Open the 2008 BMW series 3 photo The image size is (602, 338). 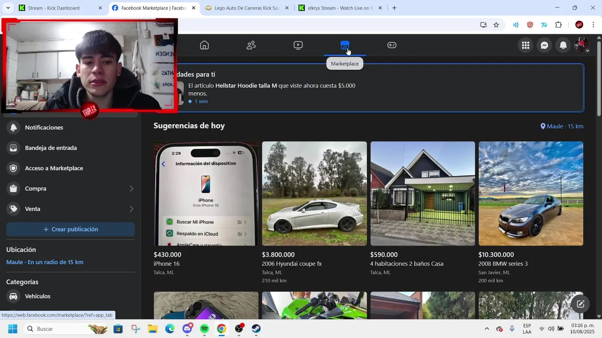click(x=531, y=193)
